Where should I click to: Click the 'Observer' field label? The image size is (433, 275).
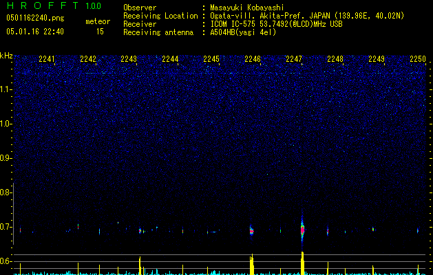[140, 8]
